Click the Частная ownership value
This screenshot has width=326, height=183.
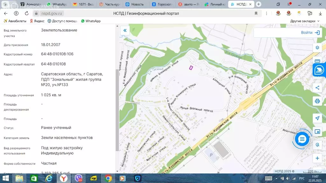coord(49,163)
